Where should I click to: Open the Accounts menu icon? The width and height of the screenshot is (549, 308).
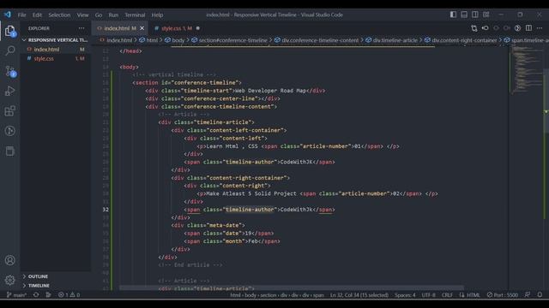10,260
